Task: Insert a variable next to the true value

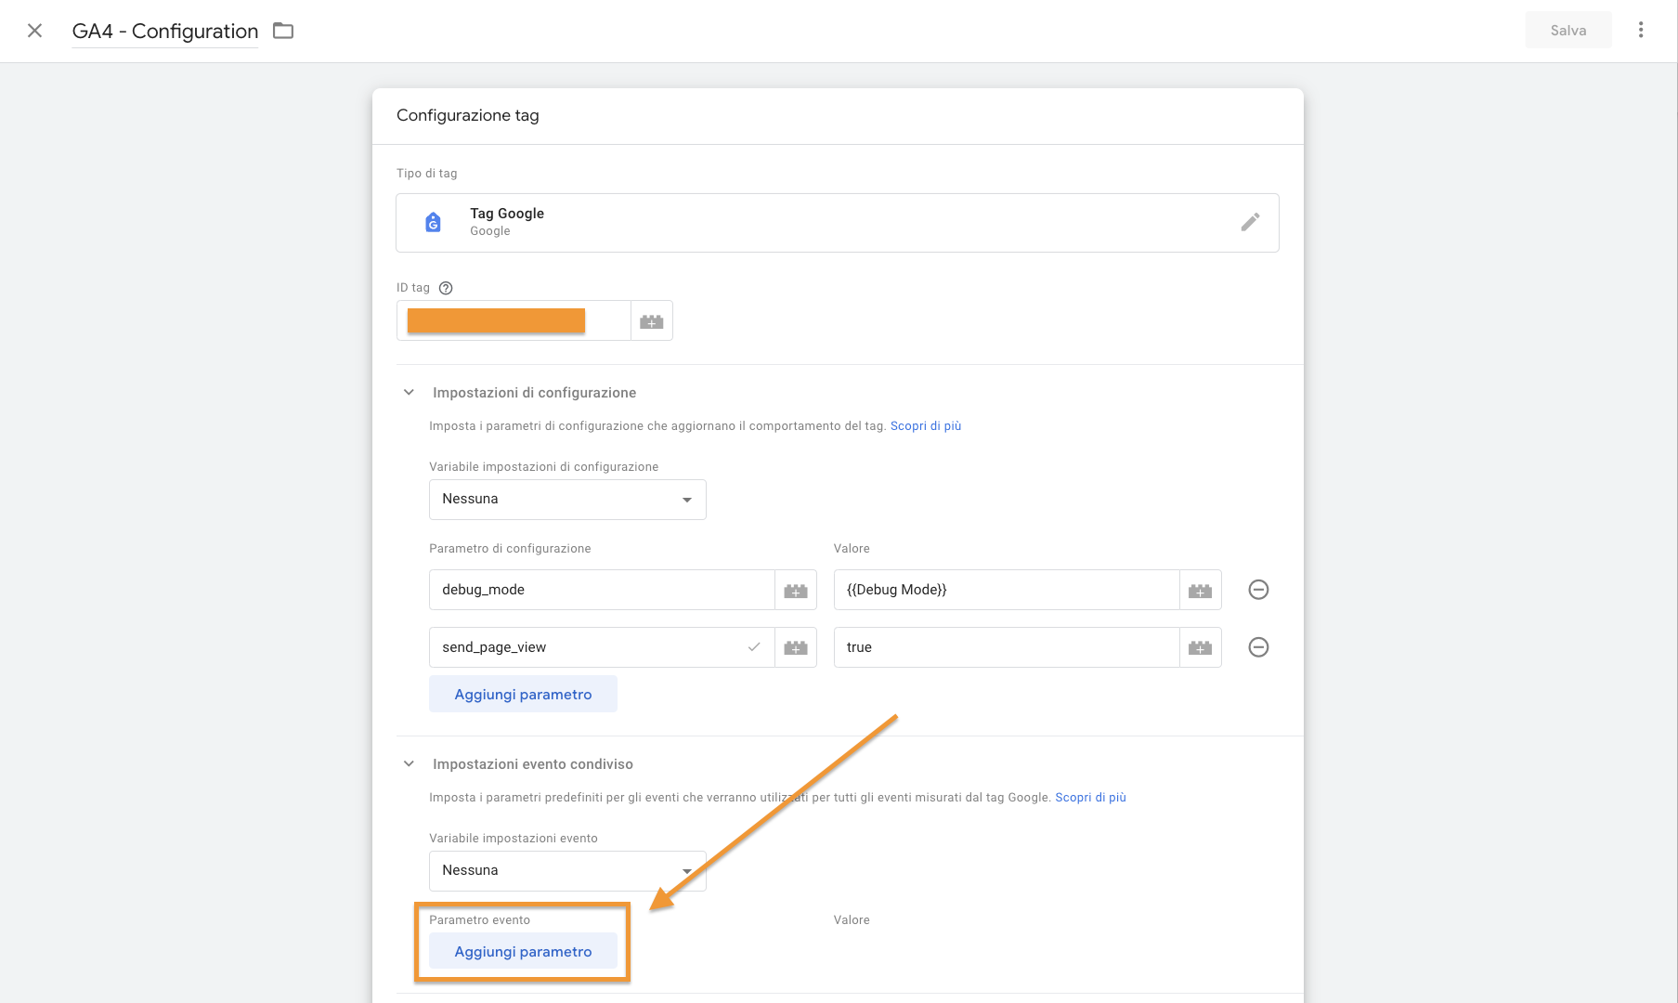Action: tap(1201, 648)
